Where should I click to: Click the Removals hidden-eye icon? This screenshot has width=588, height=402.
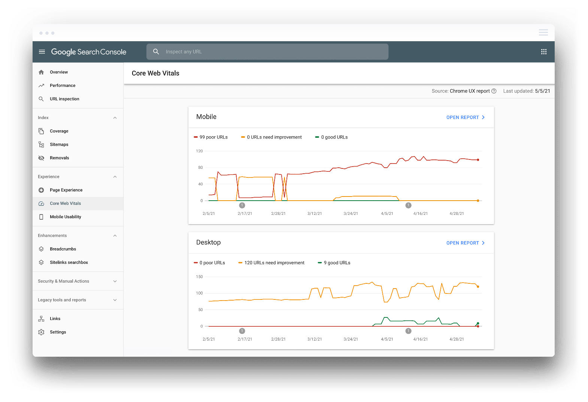(x=41, y=158)
